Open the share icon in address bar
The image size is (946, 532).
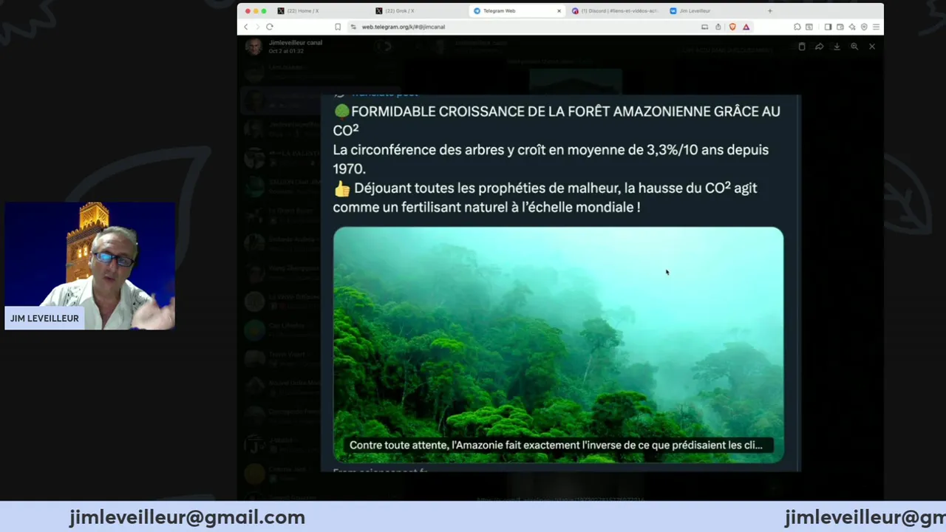point(718,27)
